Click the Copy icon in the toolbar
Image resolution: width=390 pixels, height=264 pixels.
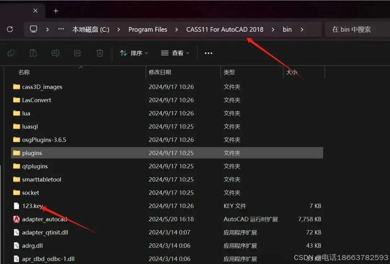11,53
